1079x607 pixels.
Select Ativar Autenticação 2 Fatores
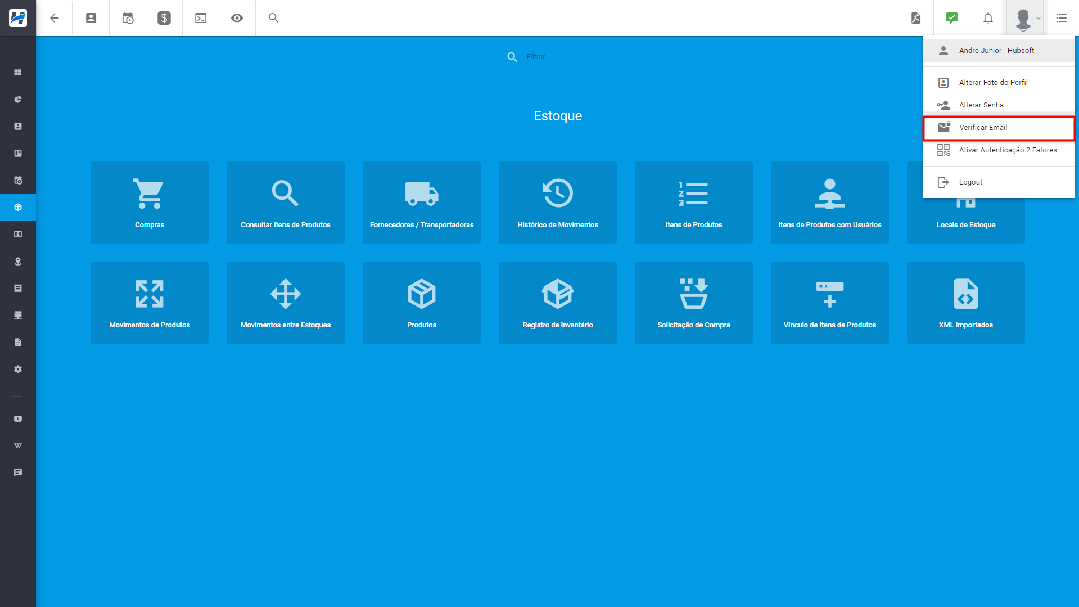click(x=999, y=150)
